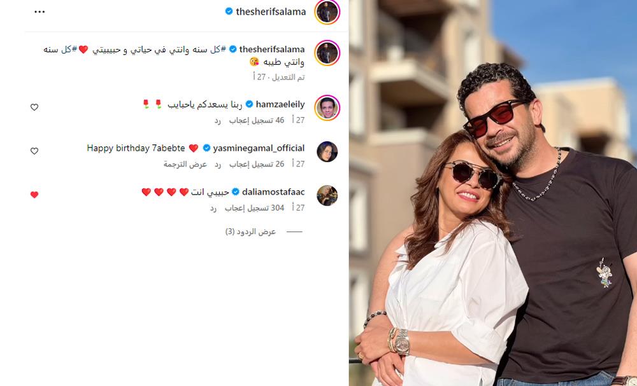Click the thesherifsalama username in header
Viewport: 637px width, 386px height.
[x=271, y=11]
